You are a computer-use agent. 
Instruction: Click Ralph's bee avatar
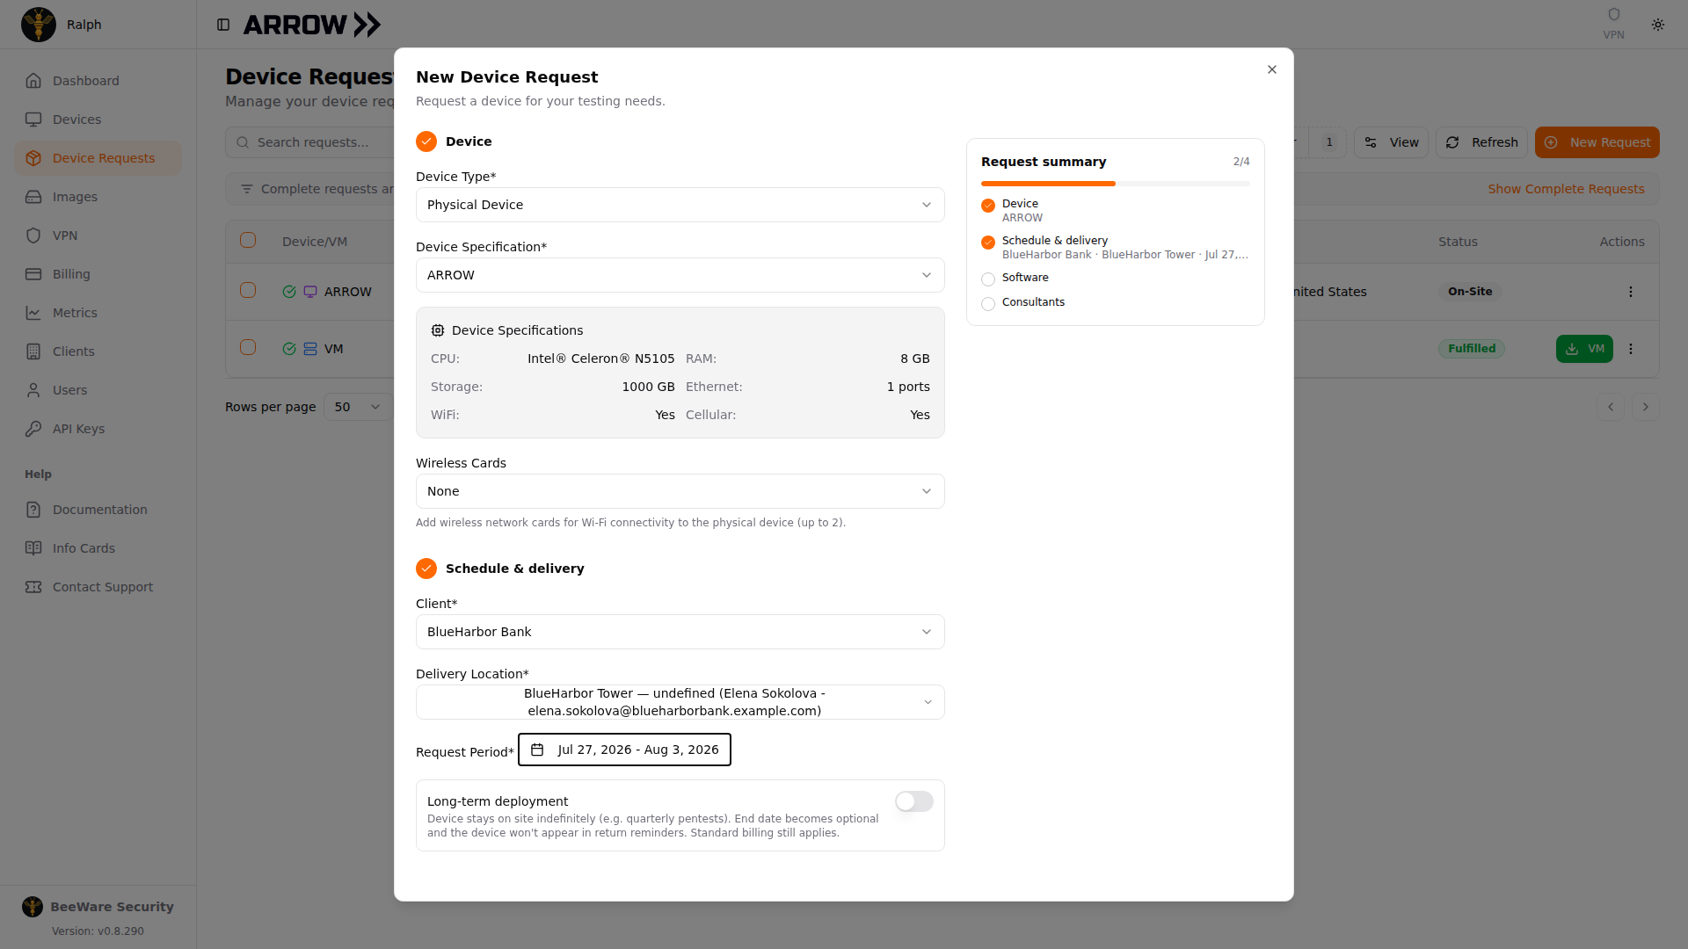coord(39,25)
